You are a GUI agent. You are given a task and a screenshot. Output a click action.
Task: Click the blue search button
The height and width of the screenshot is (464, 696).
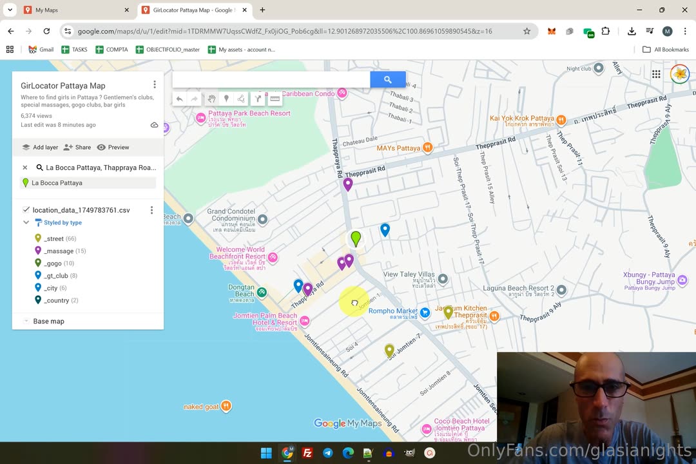pyautogui.click(x=387, y=79)
